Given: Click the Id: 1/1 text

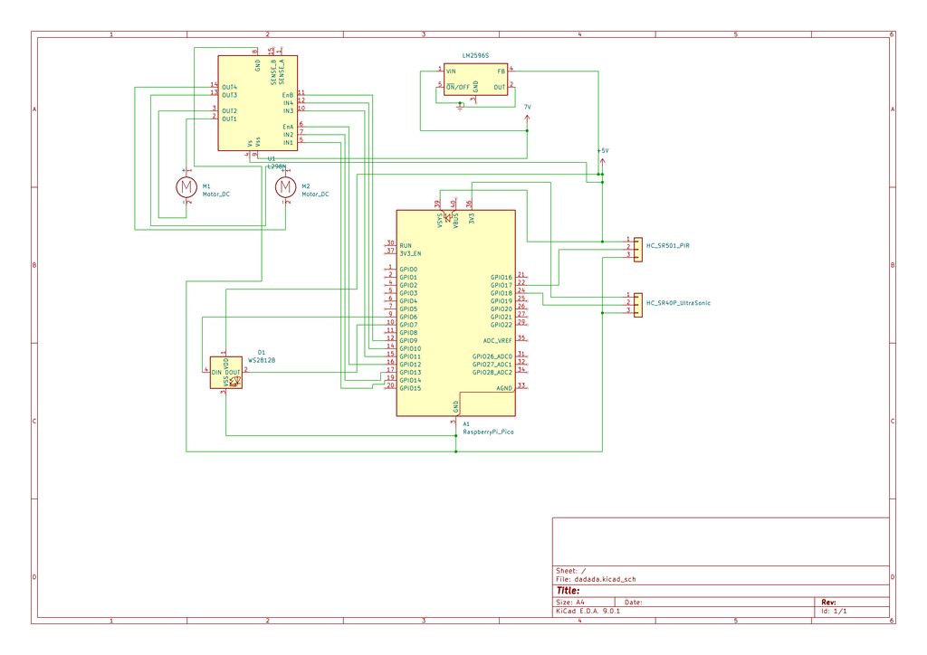Looking at the screenshot, I should [x=834, y=612].
